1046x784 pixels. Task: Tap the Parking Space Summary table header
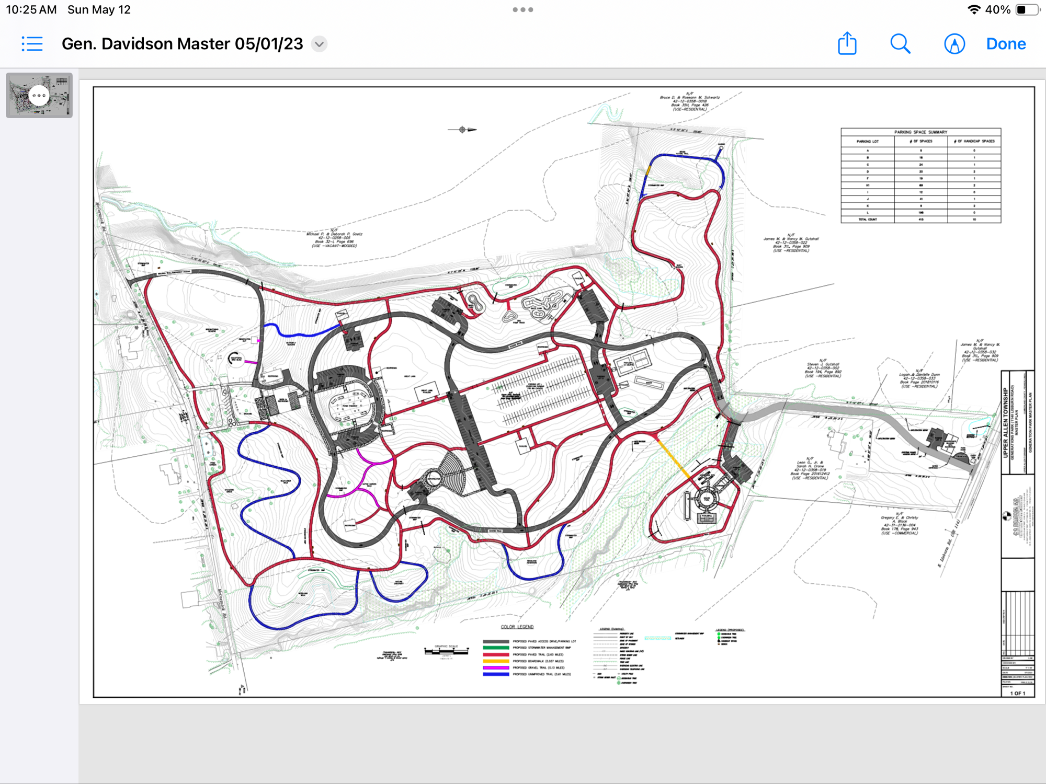[x=920, y=132]
